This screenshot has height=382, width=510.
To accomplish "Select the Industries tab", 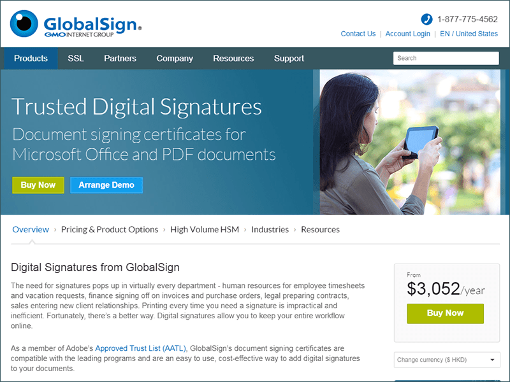I will pos(270,230).
